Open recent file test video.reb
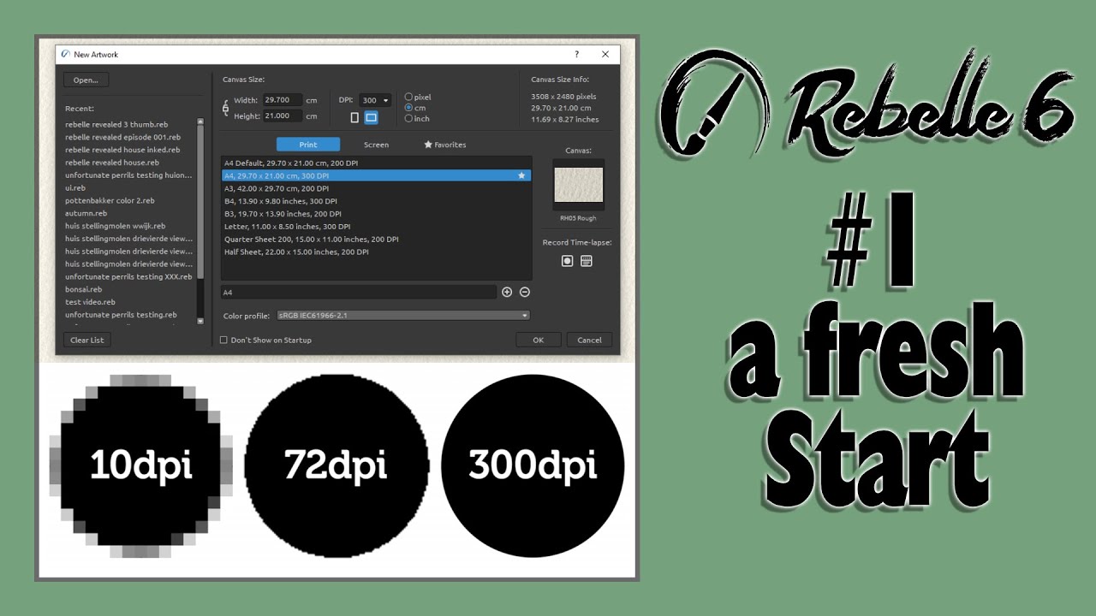 pos(90,302)
